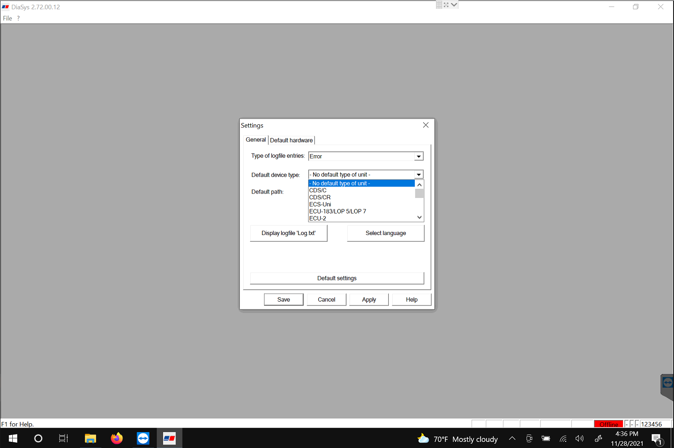Switch to the Default hardware tab
674x448 pixels.
pyautogui.click(x=291, y=140)
